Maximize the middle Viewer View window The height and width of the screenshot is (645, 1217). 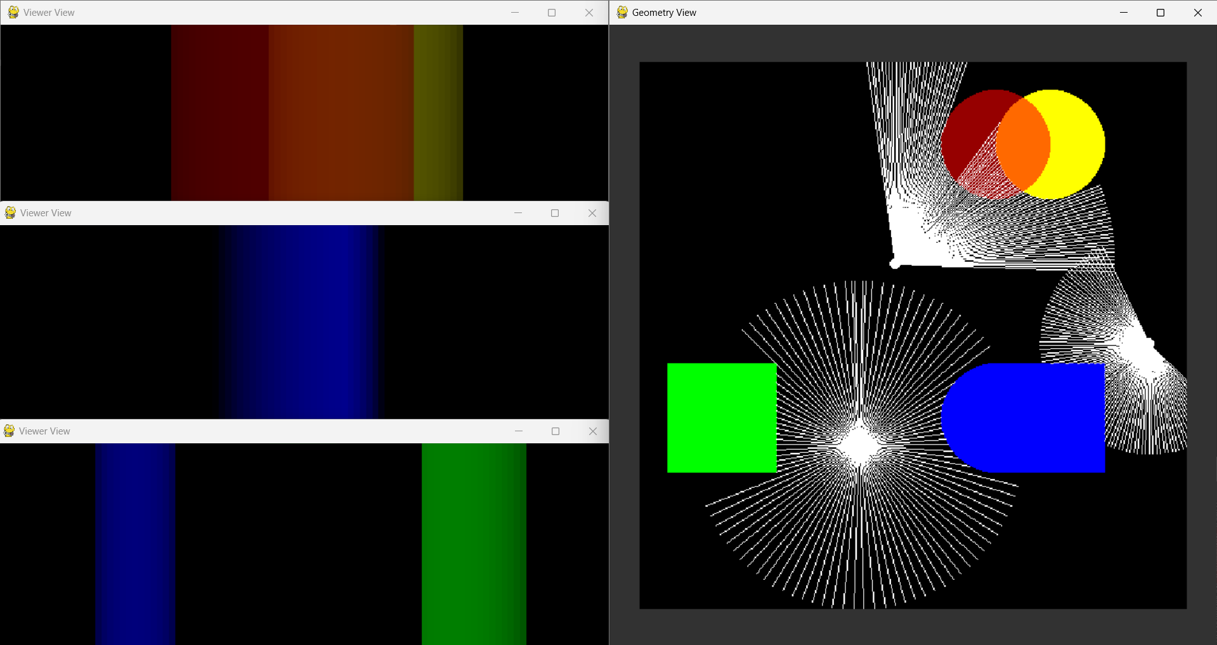coord(555,213)
